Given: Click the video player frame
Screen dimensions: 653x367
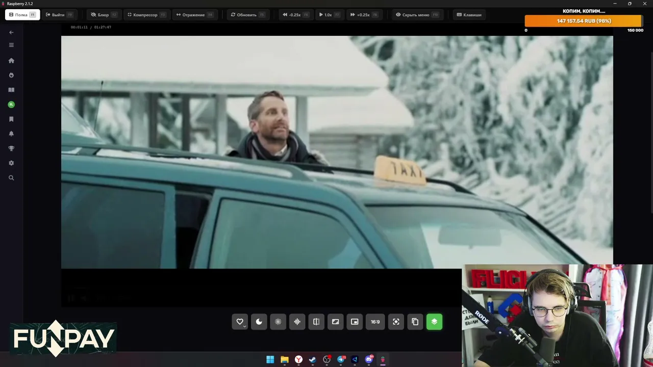Looking at the screenshot, I should coord(337,152).
